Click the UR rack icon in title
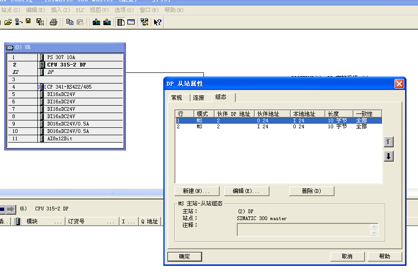 point(10,48)
